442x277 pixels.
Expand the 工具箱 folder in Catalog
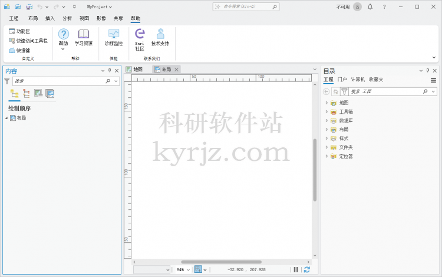pos(326,112)
